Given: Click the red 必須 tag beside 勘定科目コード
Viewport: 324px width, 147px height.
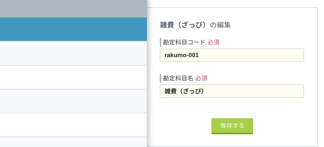Looking at the screenshot, I should (213, 42).
